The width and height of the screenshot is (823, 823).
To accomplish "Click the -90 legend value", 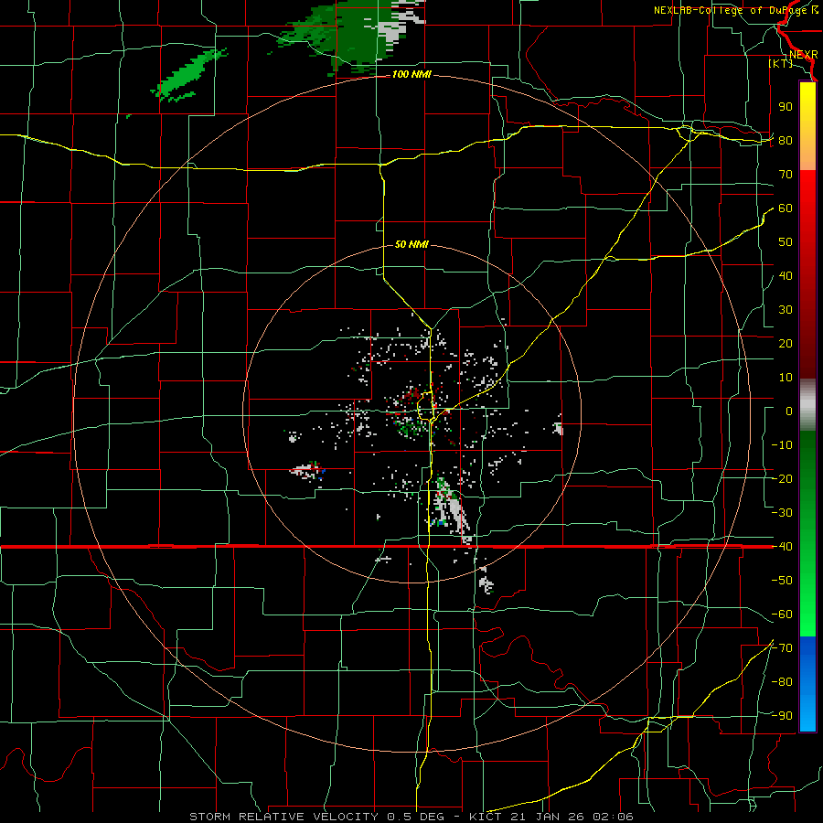I will (x=782, y=716).
